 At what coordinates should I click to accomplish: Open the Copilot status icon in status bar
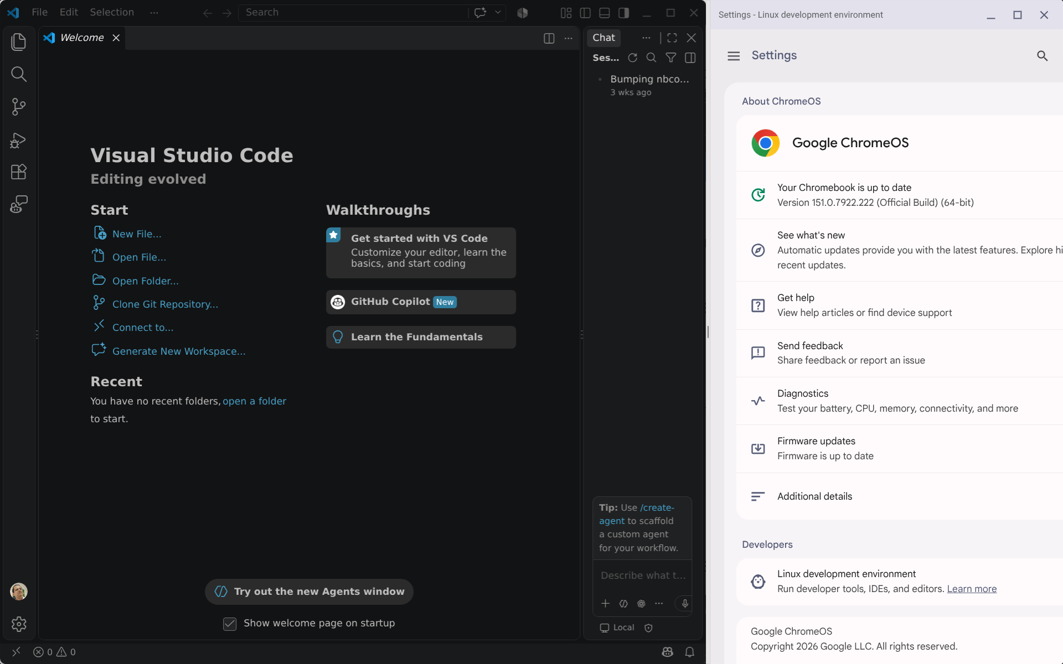point(668,652)
